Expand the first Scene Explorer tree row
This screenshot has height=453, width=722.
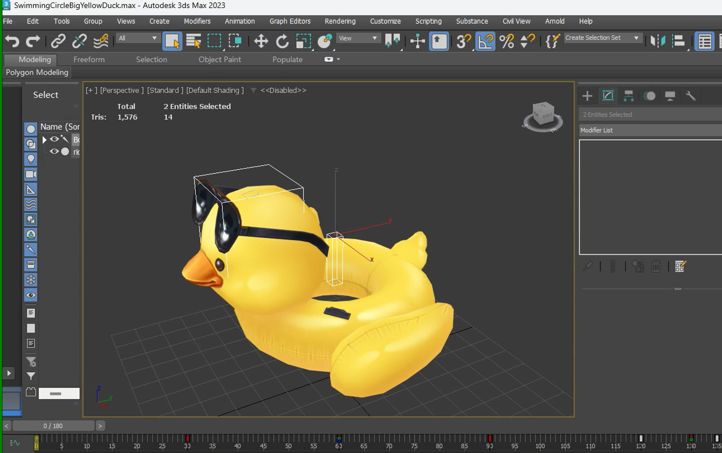45,140
